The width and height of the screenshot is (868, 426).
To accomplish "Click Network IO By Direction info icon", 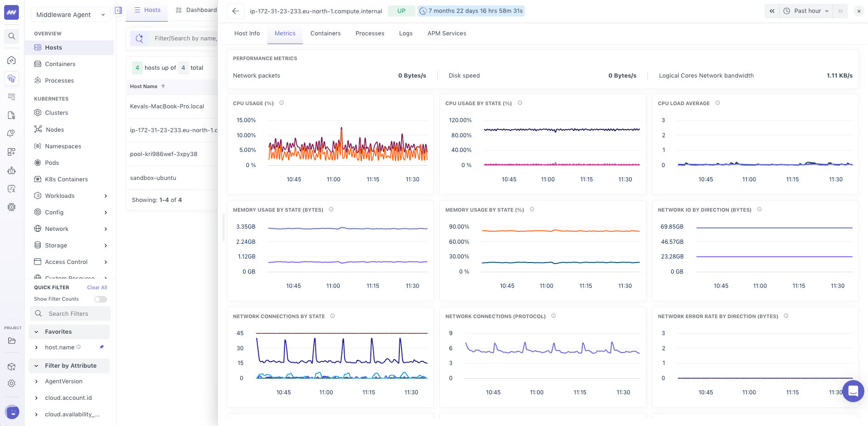I will pyautogui.click(x=760, y=209).
